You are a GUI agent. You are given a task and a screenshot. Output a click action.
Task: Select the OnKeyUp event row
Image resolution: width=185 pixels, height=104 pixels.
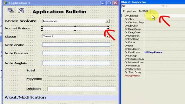(153, 56)
